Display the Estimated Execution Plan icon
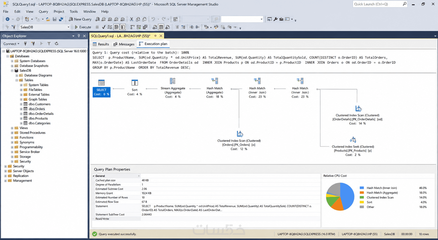The width and height of the screenshot is (438, 240). point(110,27)
